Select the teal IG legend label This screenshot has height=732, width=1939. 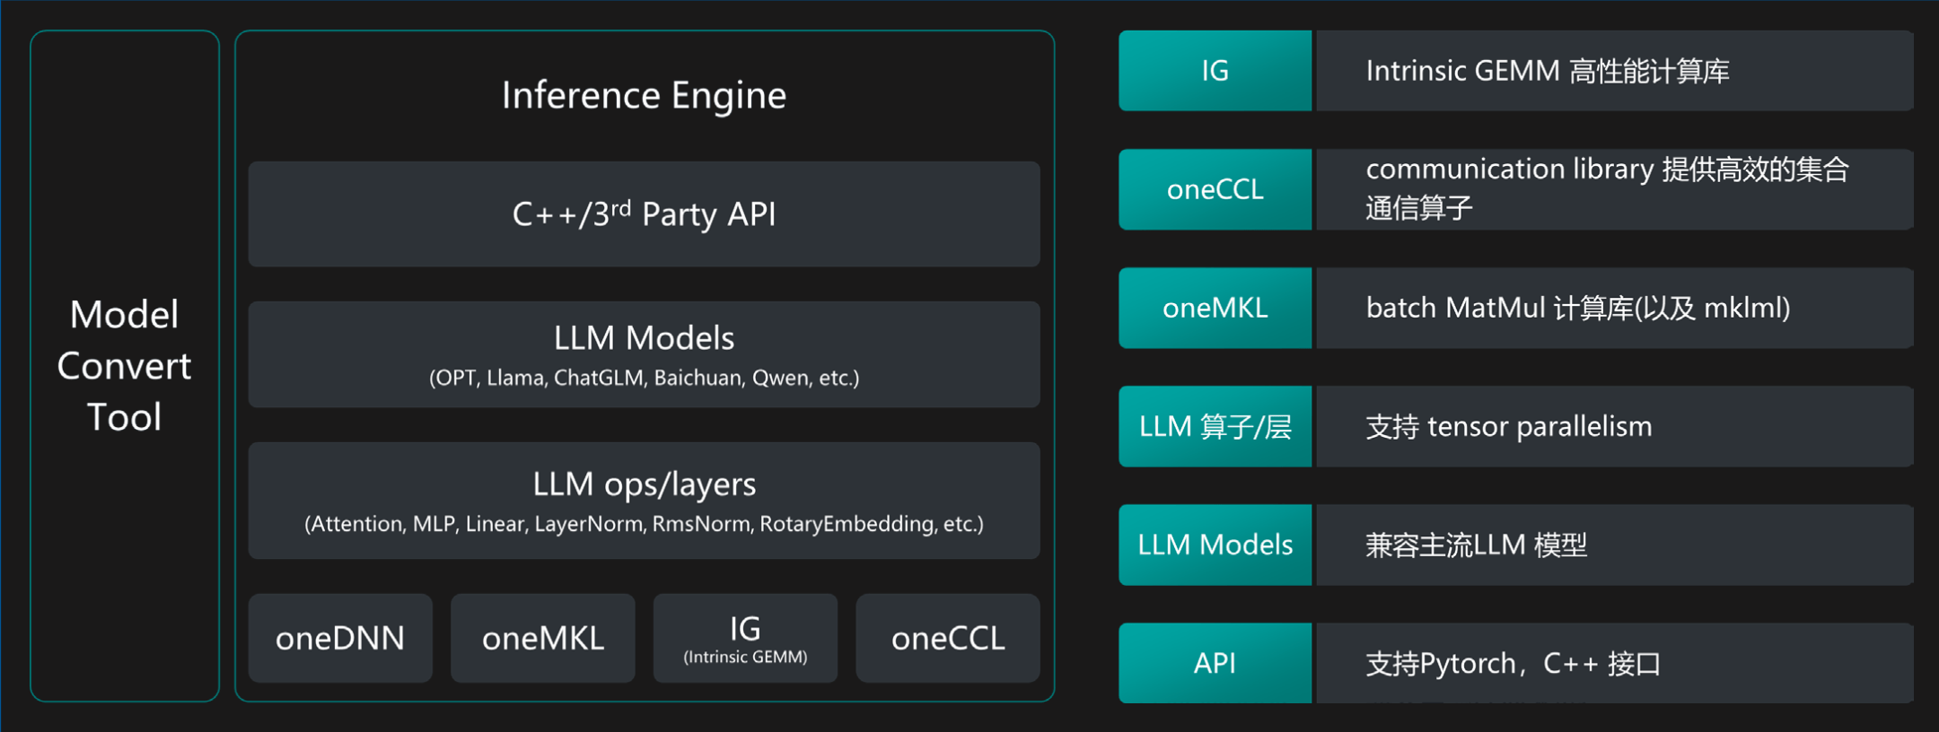(x=1215, y=71)
